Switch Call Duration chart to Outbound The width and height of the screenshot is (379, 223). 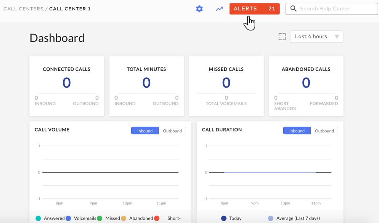[x=324, y=131]
